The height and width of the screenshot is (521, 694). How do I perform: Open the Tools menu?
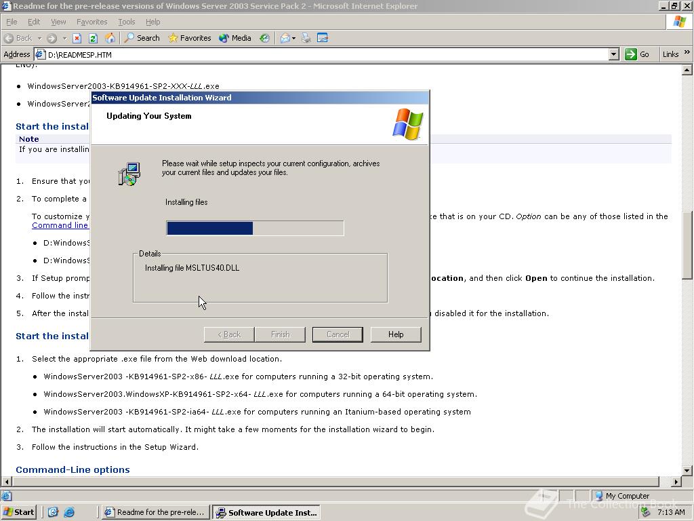tap(127, 22)
